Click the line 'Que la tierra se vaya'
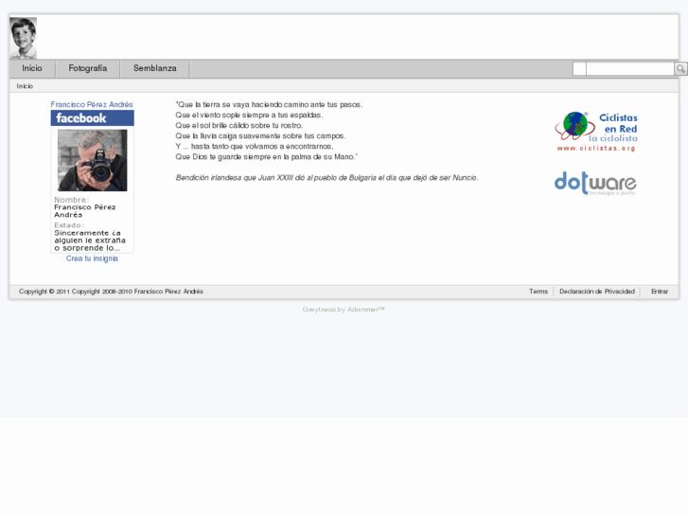The width and height of the screenshot is (688, 516). 269,104
